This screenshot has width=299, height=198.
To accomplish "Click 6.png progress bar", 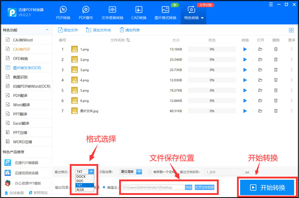I will 212,101.
